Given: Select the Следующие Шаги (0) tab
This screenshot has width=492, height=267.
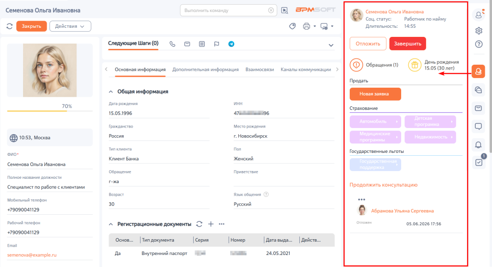Looking at the screenshot, I should [134, 44].
